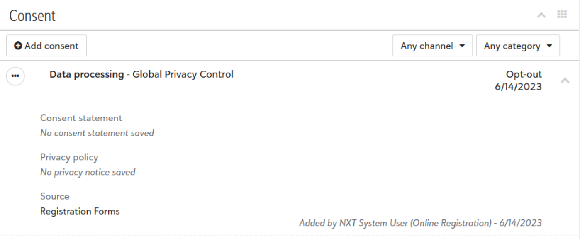580x239 pixels.
Task: Click the Source field label
Action: [x=54, y=196]
